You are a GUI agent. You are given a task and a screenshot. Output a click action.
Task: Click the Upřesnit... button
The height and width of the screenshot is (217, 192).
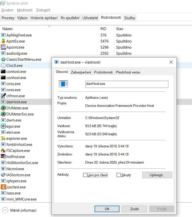[157, 175]
